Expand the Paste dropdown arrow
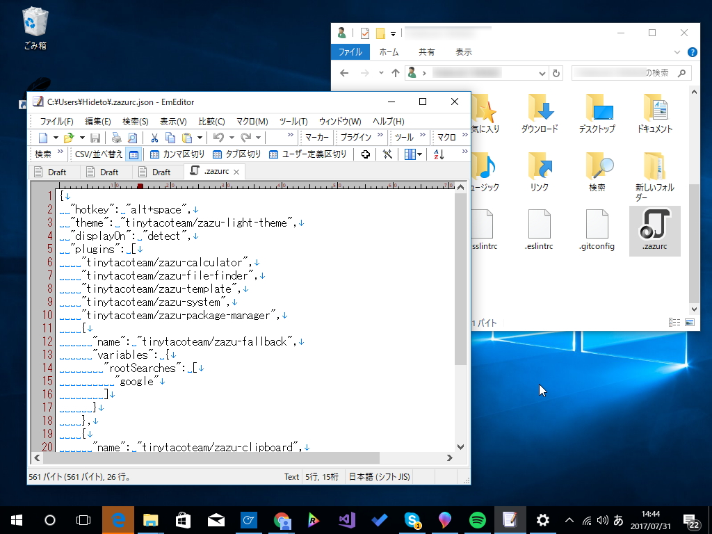Viewport: 712px width, 534px height. (x=200, y=138)
